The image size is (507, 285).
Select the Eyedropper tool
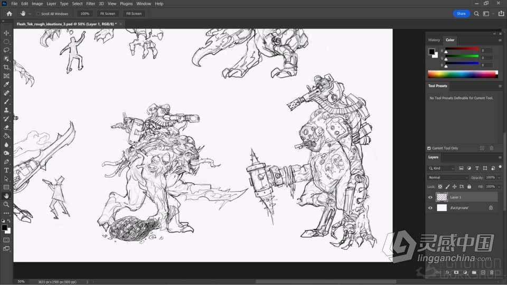pyautogui.click(x=6, y=84)
